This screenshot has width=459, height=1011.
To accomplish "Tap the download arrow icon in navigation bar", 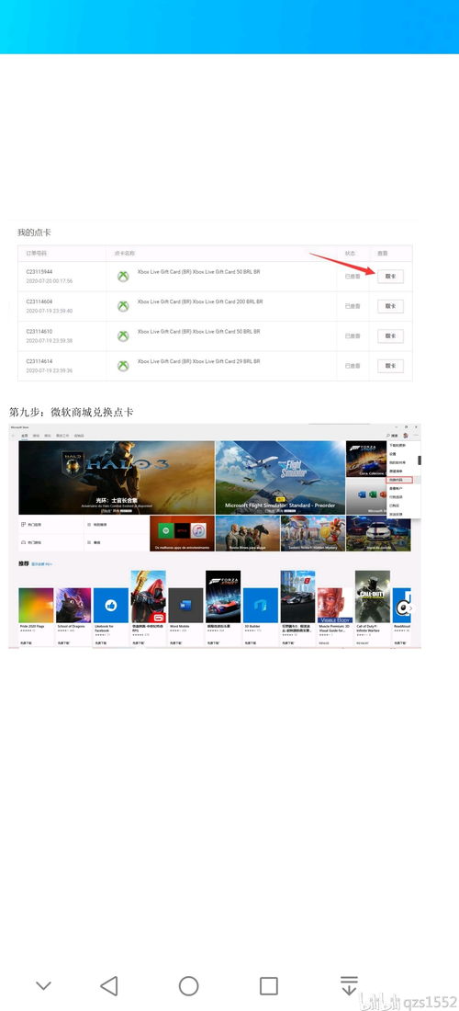I will coord(349,986).
